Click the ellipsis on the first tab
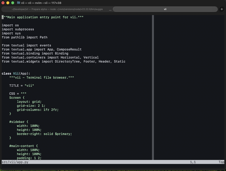Viewport: 226px width, 171px height. pos(110,10)
